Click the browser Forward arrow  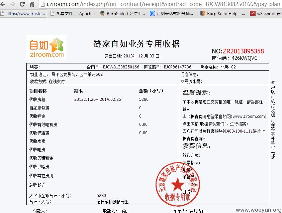coord(12,4)
